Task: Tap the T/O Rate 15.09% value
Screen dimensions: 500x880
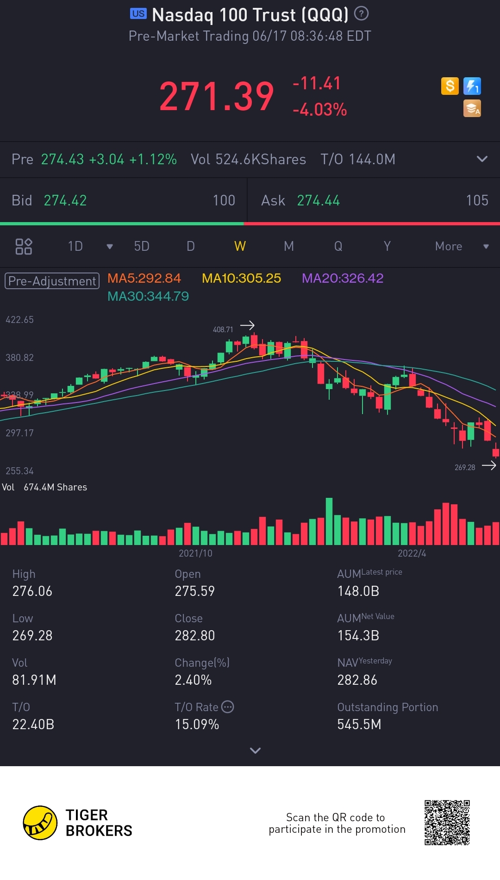Action: tap(197, 724)
